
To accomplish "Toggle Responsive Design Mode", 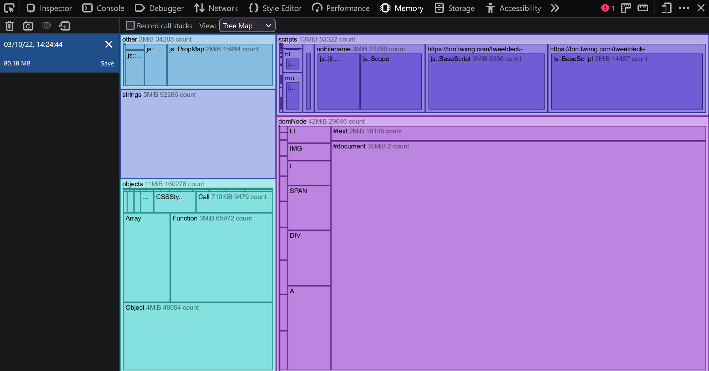I will (x=666, y=8).
